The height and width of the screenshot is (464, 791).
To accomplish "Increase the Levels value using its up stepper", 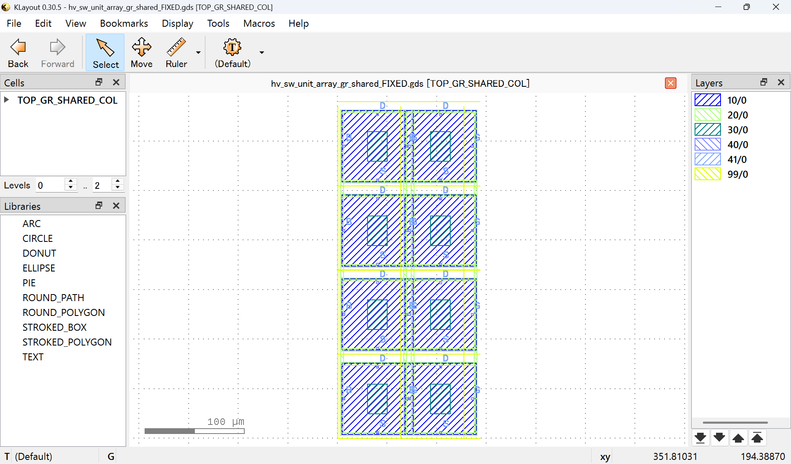I will click(70, 182).
